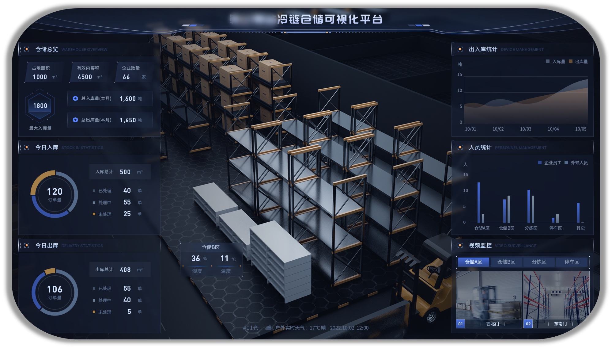The height and width of the screenshot is (348, 612).
Task: Click the 总出库量(本月) hexagon icon
Action: [x=75, y=120]
